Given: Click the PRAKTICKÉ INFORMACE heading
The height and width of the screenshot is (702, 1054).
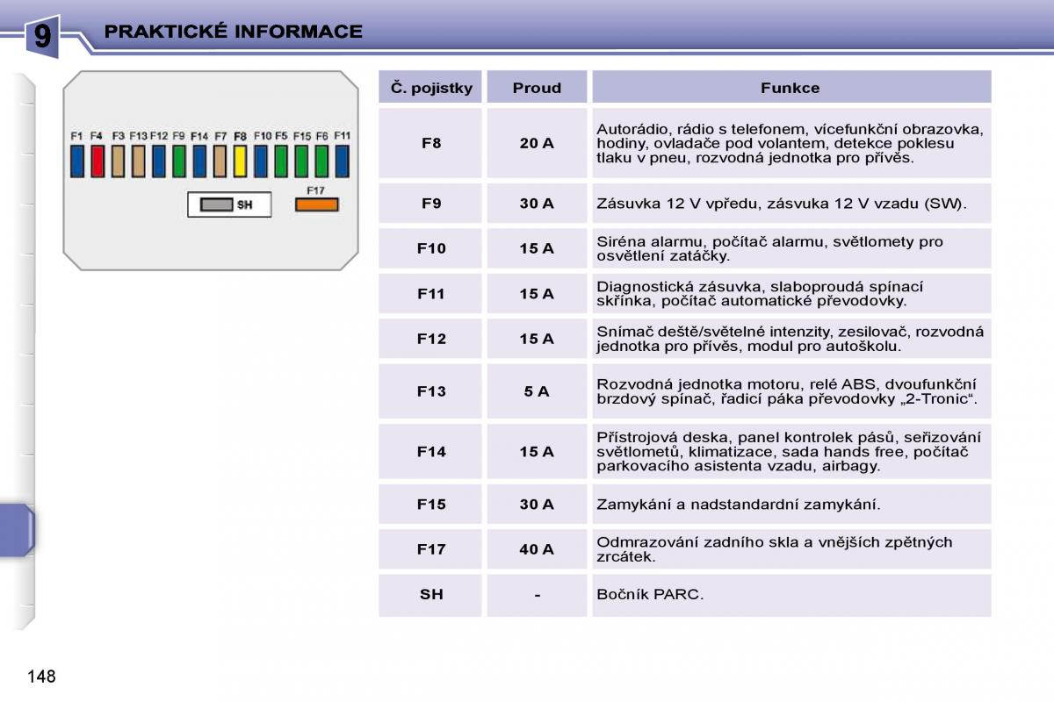Looking at the screenshot, I should (x=234, y=32).
